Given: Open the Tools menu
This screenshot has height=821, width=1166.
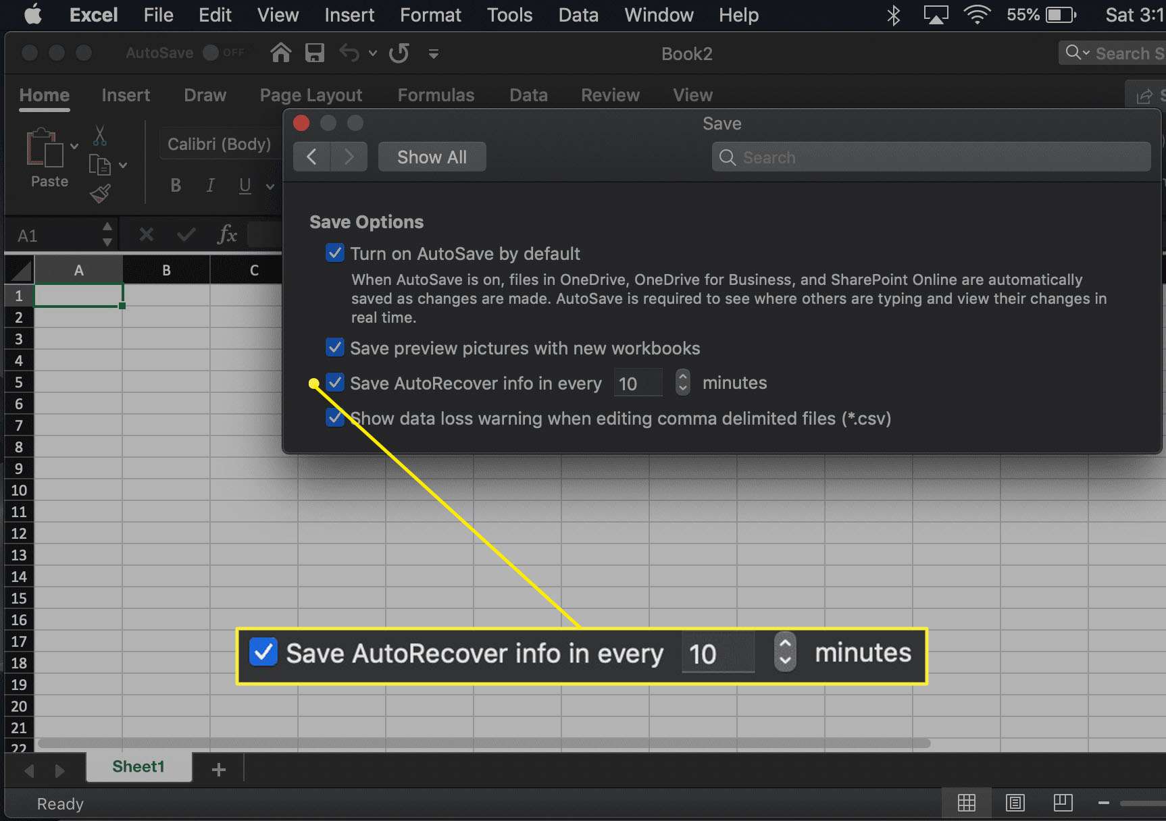Looking at the screenshot, I should click(509, 15).
